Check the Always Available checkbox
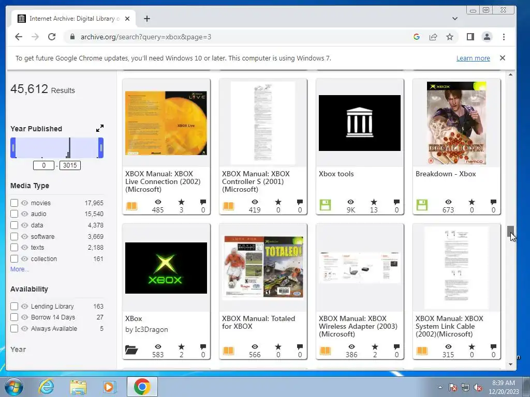Viewport: 530px width, 397px height. [x=14, y=328]
